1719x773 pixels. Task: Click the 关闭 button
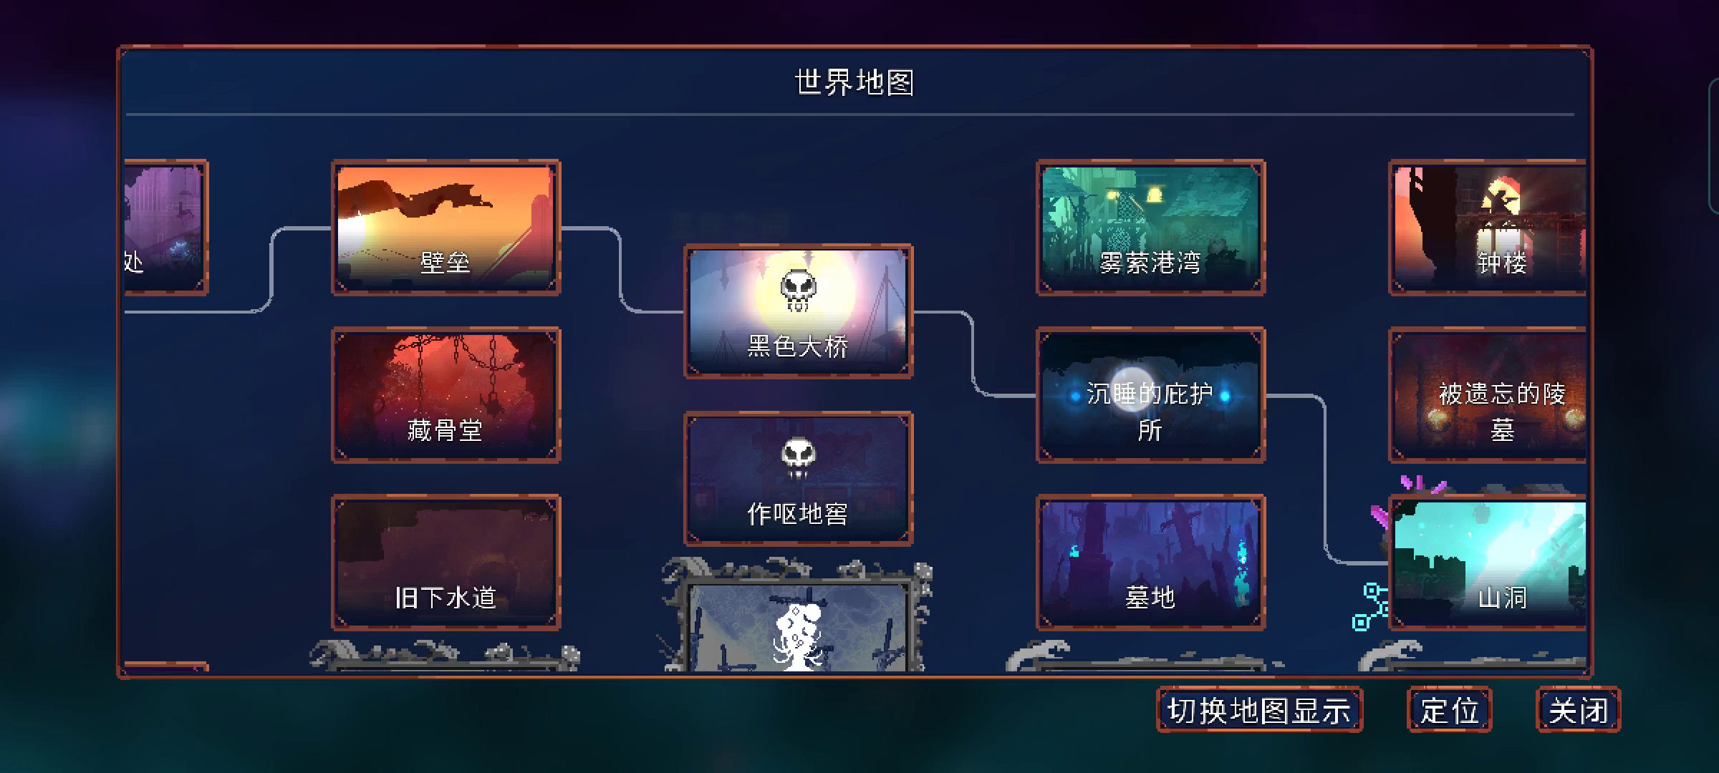(x=1579, y=710)
